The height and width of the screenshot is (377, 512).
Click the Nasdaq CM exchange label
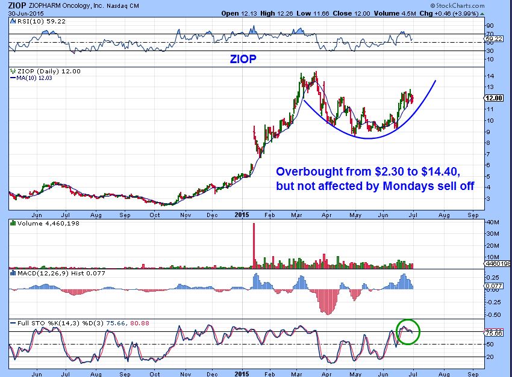123,6
